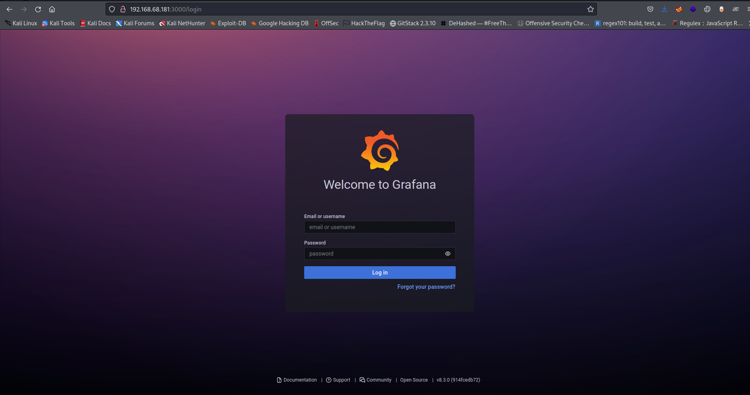Open Documentation footer link
The image size is (750, 395).
click(297, 380)
